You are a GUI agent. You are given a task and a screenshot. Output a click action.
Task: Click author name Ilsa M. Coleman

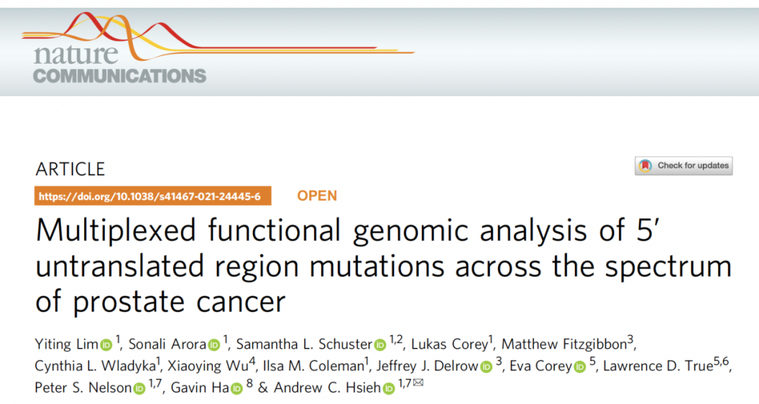[x=313, y=366]
